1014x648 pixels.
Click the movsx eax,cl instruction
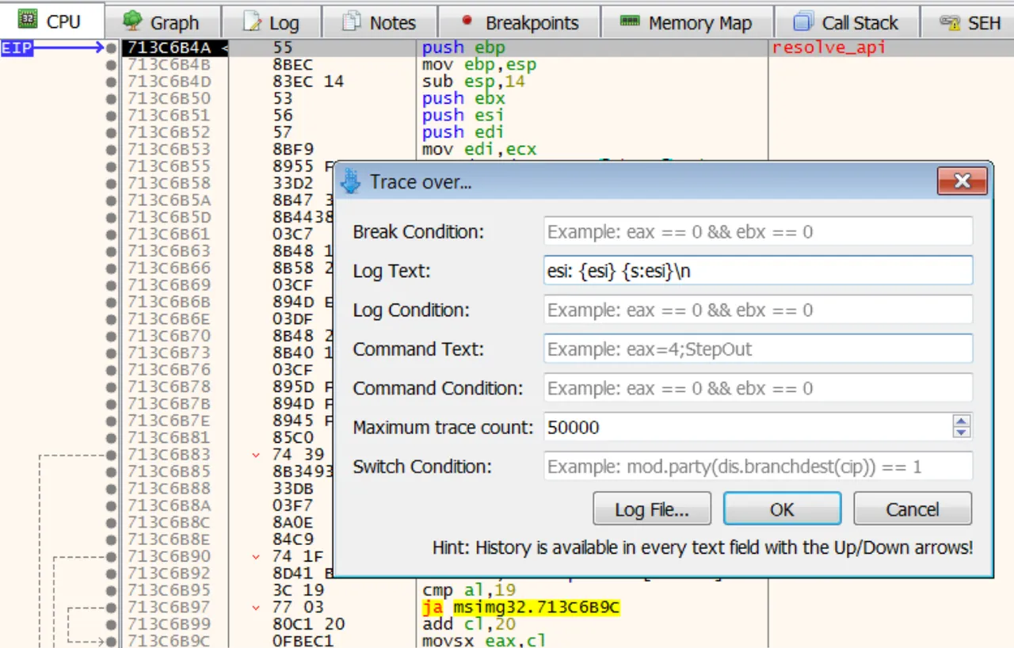[x=485, y=641]
